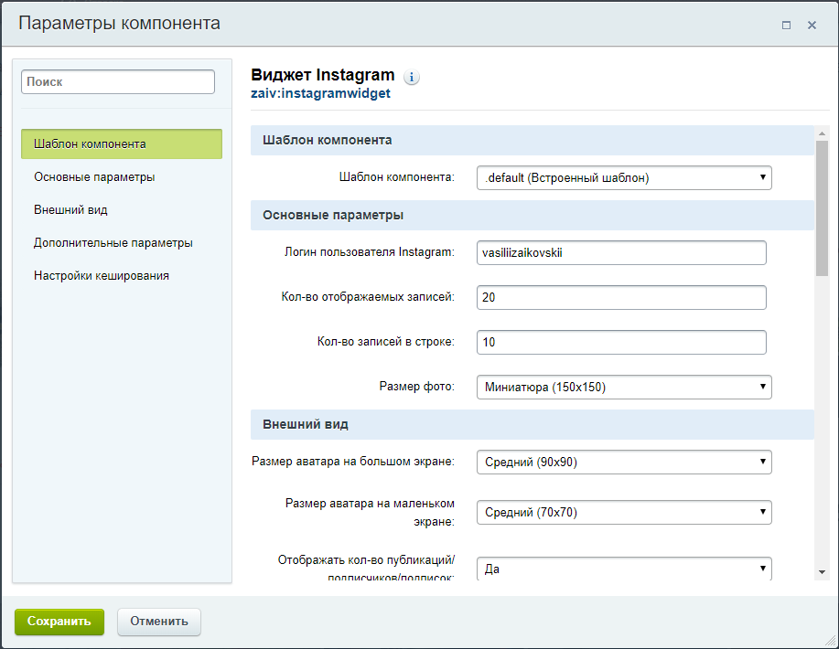Click the vertical scrollbar thumb
This screenshot has width=839, height=649.
(822, 206)
